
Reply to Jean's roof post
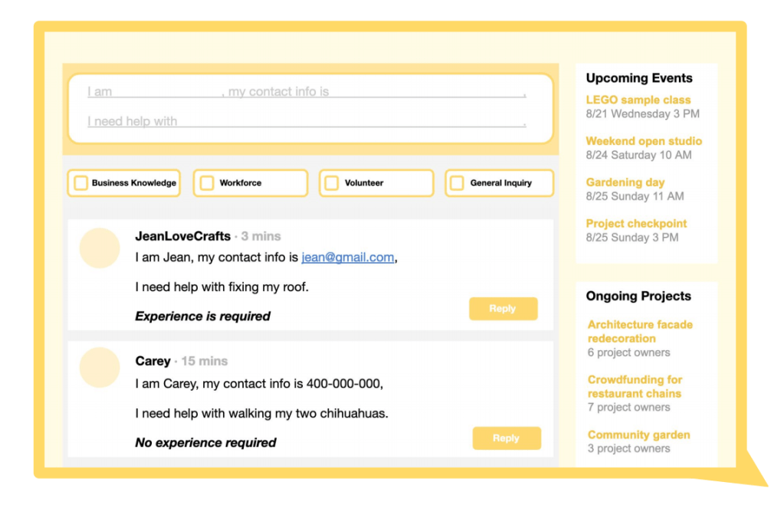503,309
